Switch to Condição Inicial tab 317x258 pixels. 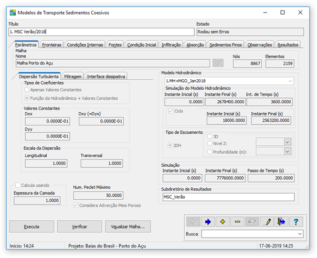[x=142, y=45]
